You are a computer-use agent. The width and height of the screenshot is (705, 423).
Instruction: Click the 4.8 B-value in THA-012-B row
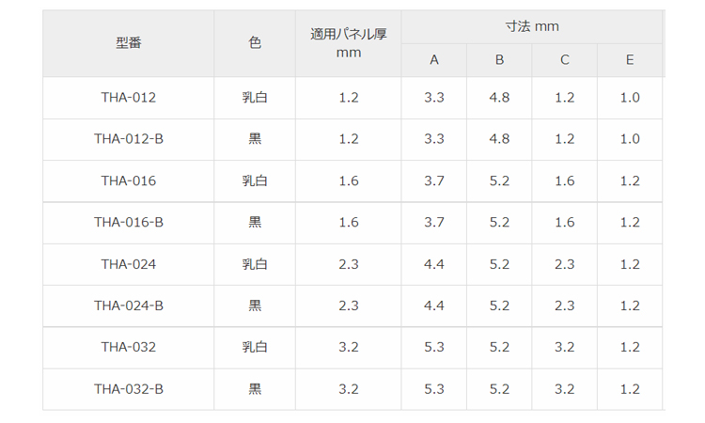[499, 139]
